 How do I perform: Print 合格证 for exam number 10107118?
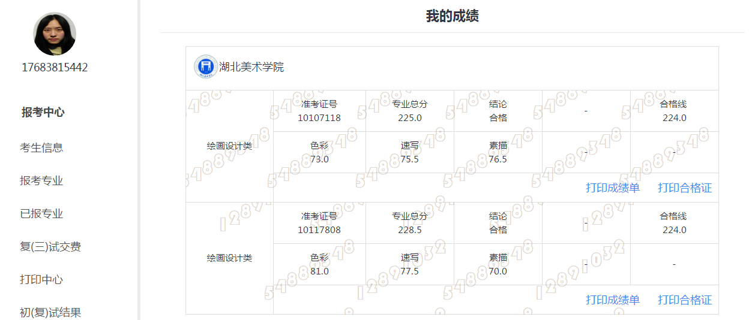click(x=685, y=188)
